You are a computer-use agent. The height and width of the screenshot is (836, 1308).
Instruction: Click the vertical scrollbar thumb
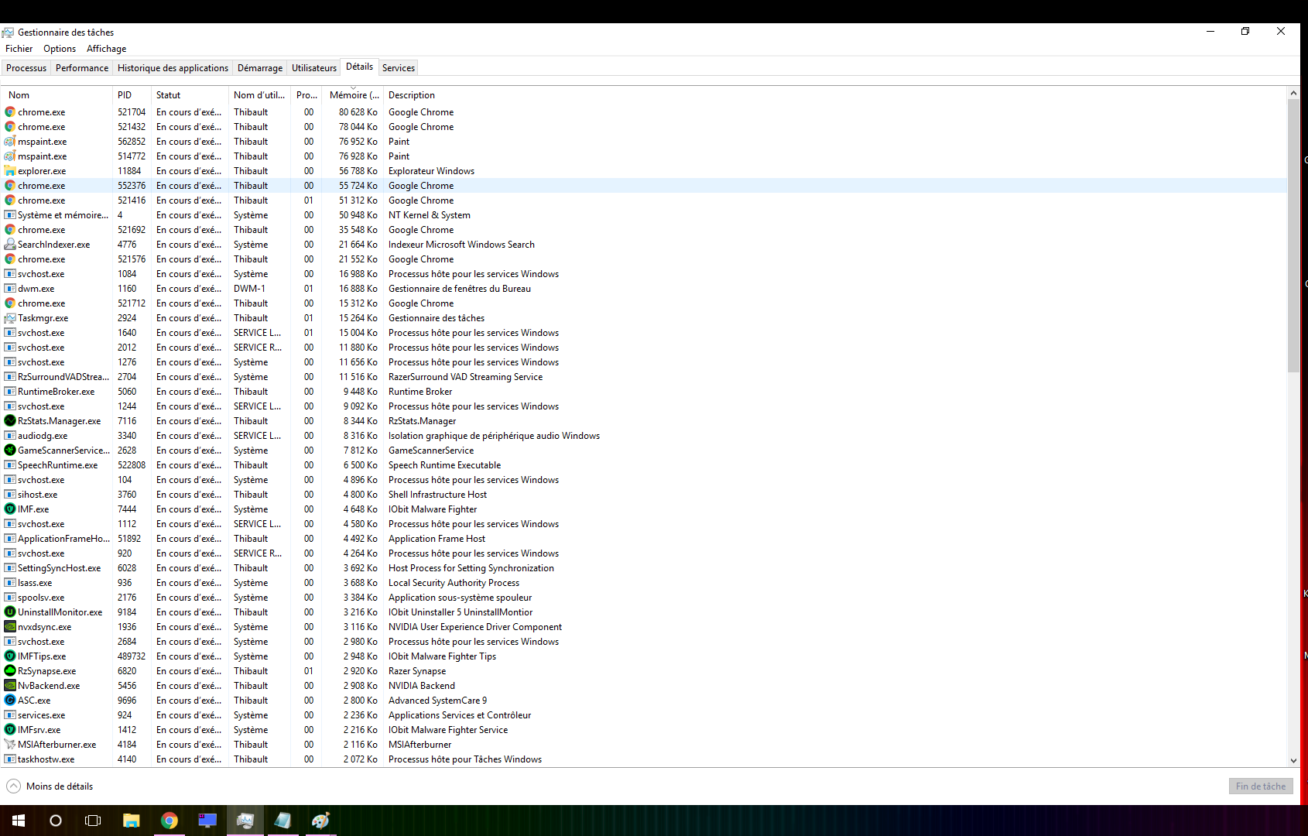tap(1293, 235)
